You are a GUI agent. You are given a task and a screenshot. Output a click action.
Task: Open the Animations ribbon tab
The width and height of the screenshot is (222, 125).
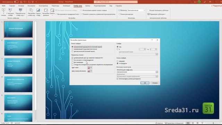click(x=66, y=6)
